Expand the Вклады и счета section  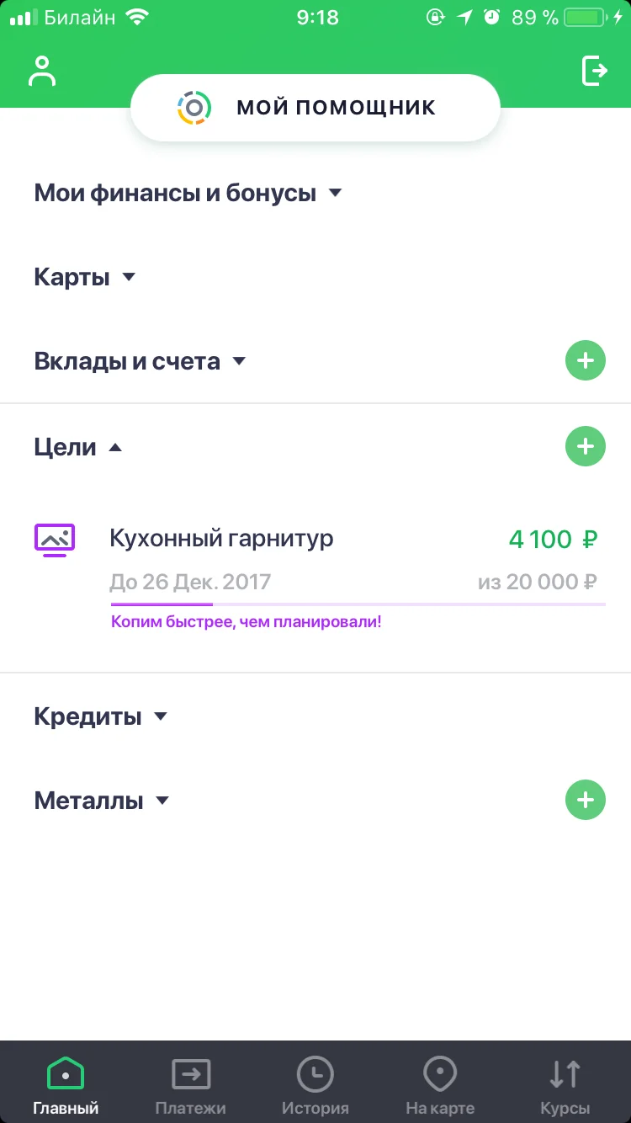140,361
